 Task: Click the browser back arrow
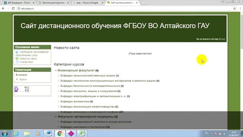click(3, 8)
